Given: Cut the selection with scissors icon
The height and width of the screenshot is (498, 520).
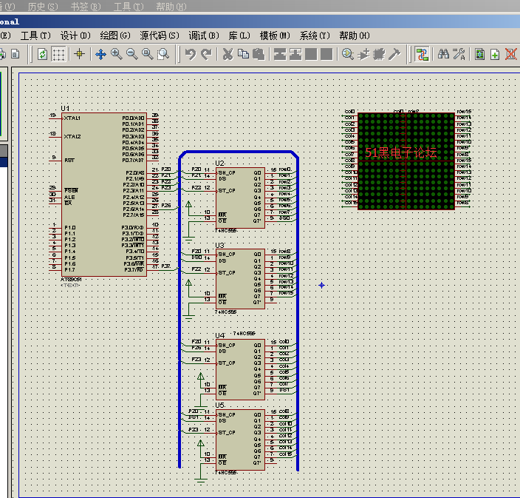Looking at the screenshot, I should [x=227, y=54].
